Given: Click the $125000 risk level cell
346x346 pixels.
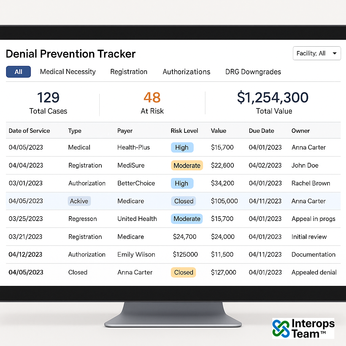Looking at the screenshot, I should tap(185, 254).
